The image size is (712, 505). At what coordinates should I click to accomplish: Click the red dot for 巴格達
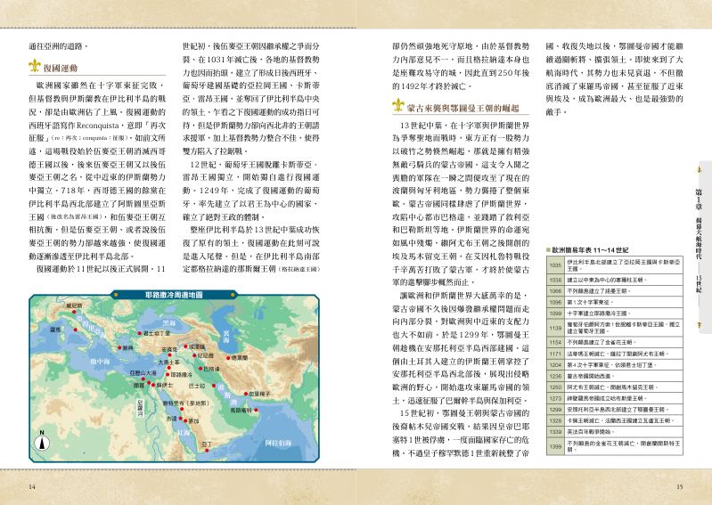click(201, 369)
